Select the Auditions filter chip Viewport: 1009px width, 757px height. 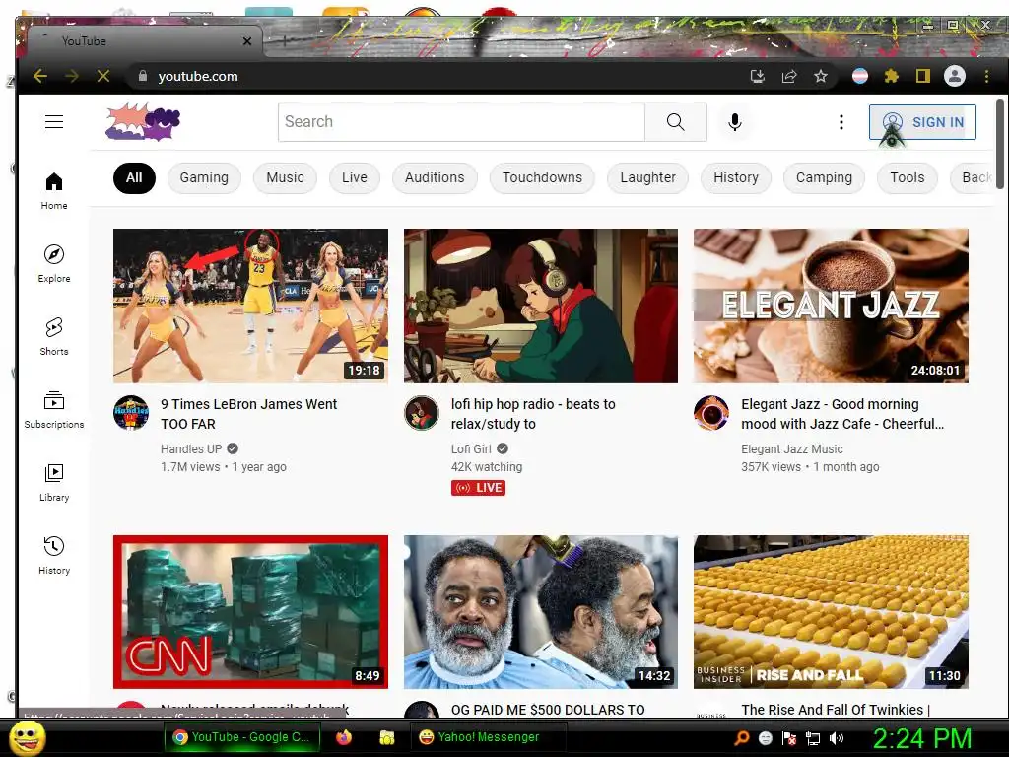(x=435, y=177)
